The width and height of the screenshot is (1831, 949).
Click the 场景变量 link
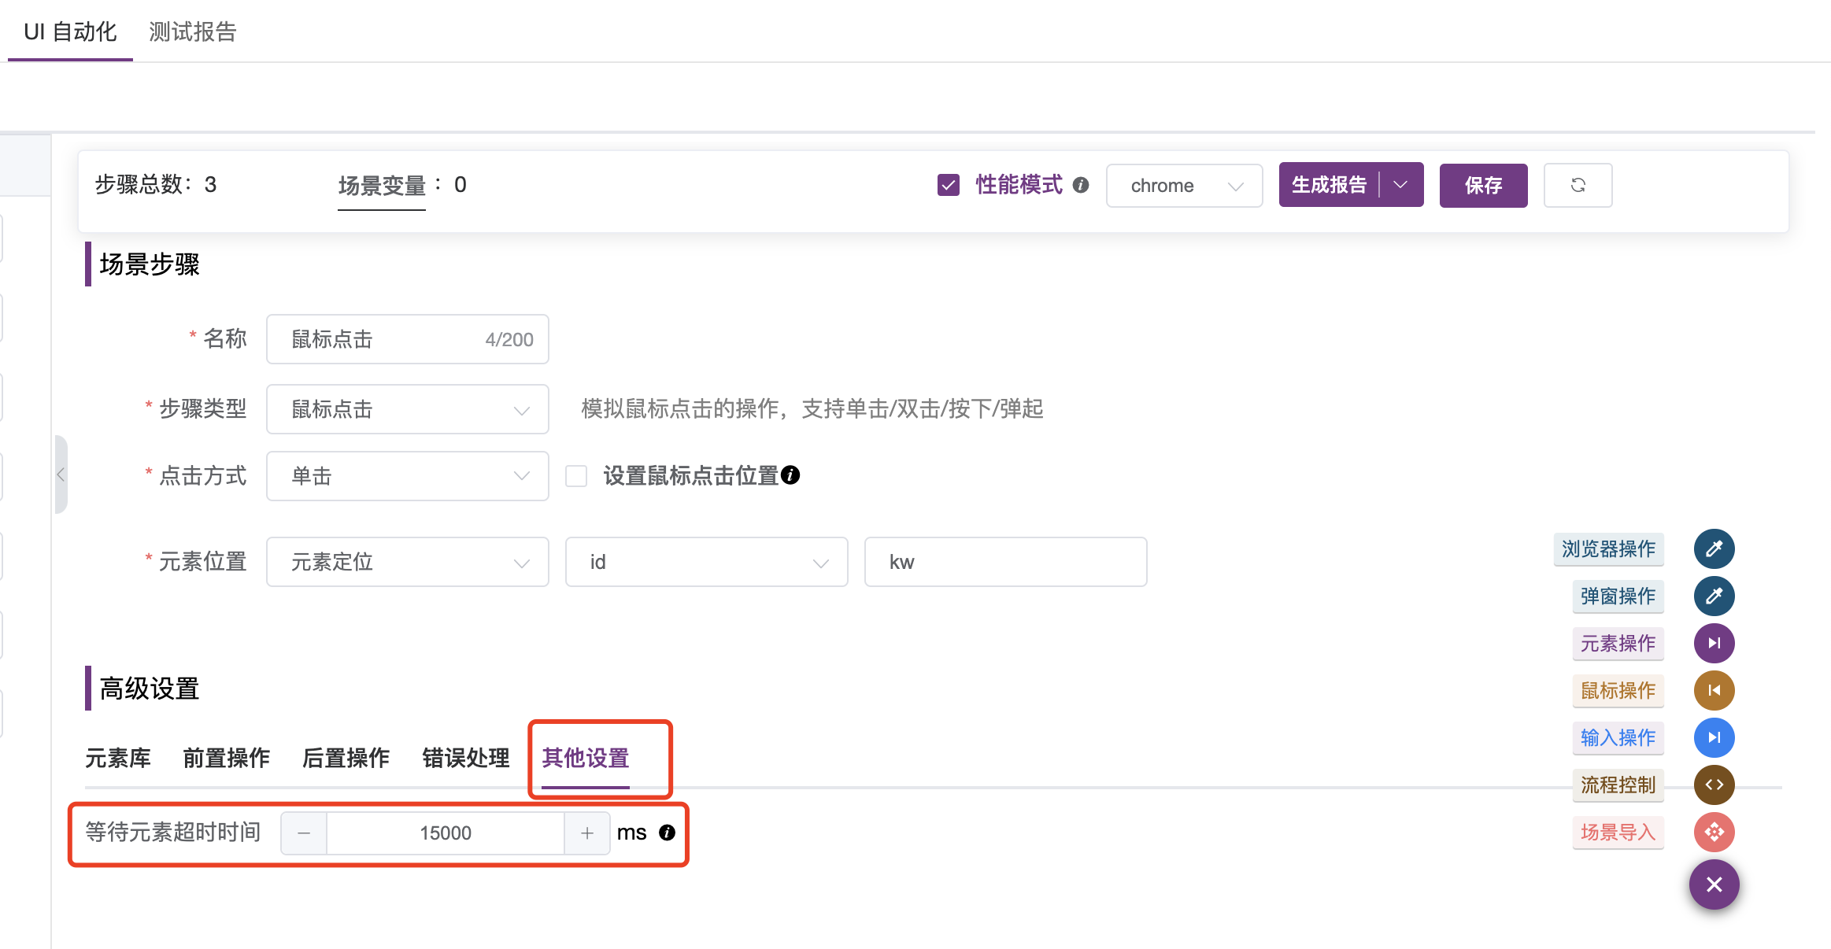(x=382, y=186)
